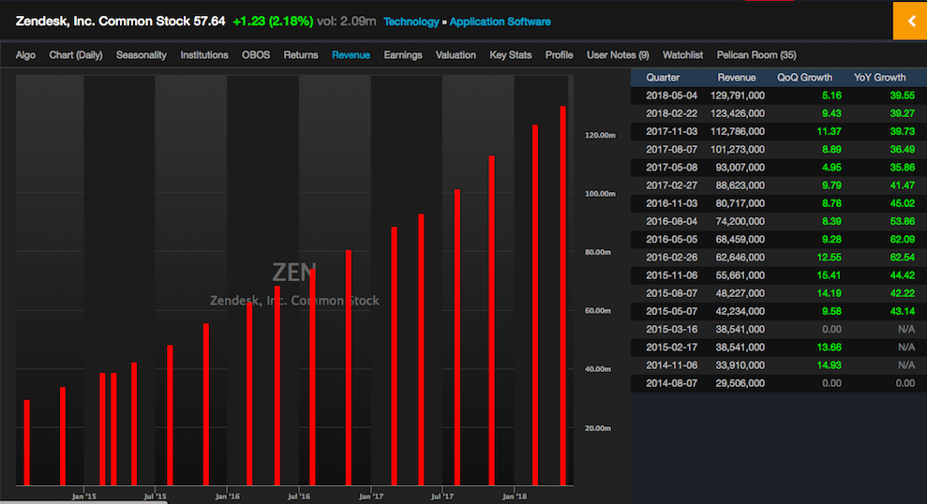Click the orange back arrow button

click(910, 22)
